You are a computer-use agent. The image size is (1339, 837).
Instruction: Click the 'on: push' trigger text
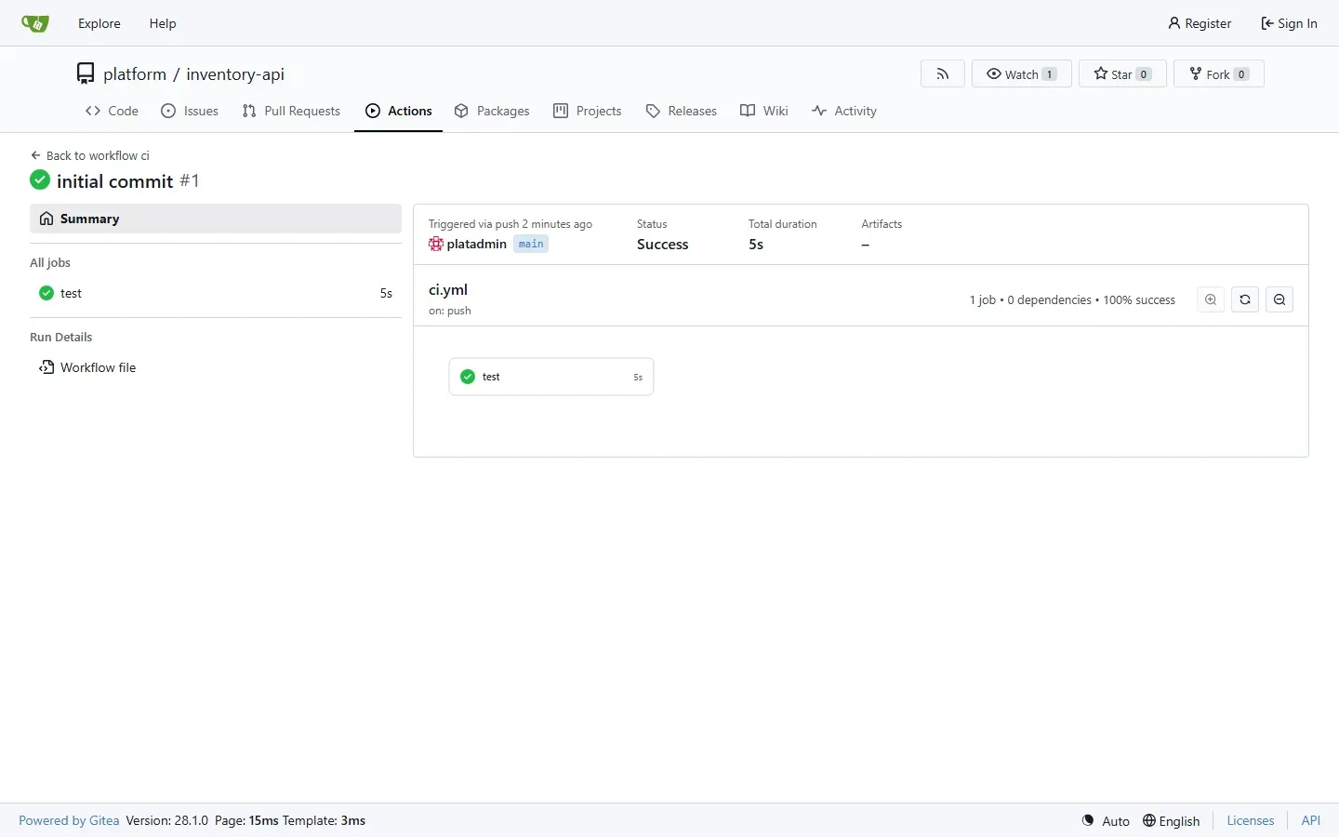[x=450, y=311]
